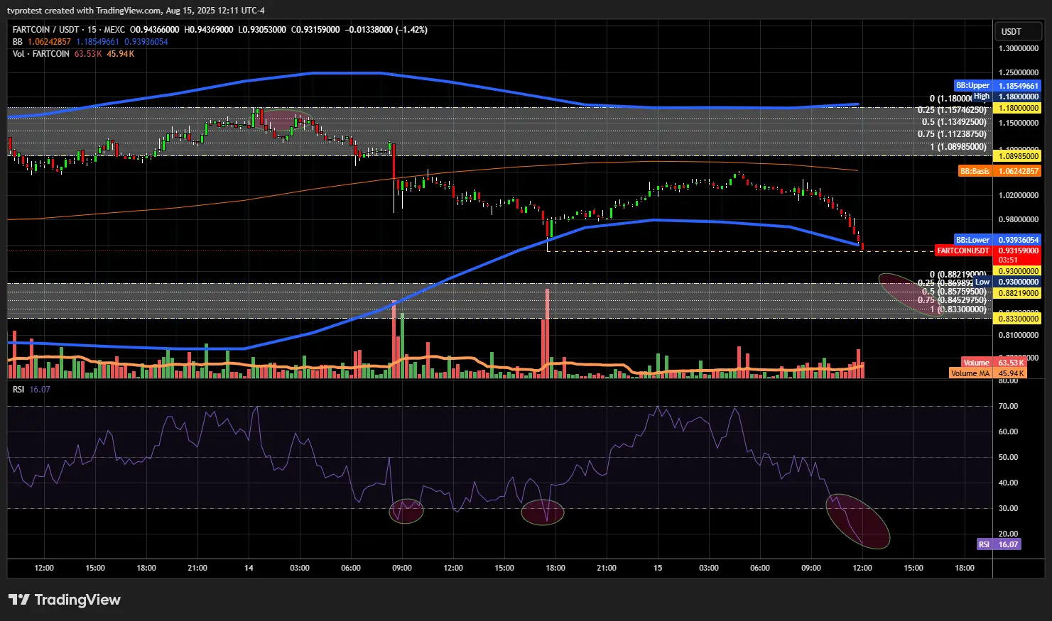Click fib label 0.75 (0.84529750)
Viewport: 1052px width, 621px height.
click(x=952, y=300)
